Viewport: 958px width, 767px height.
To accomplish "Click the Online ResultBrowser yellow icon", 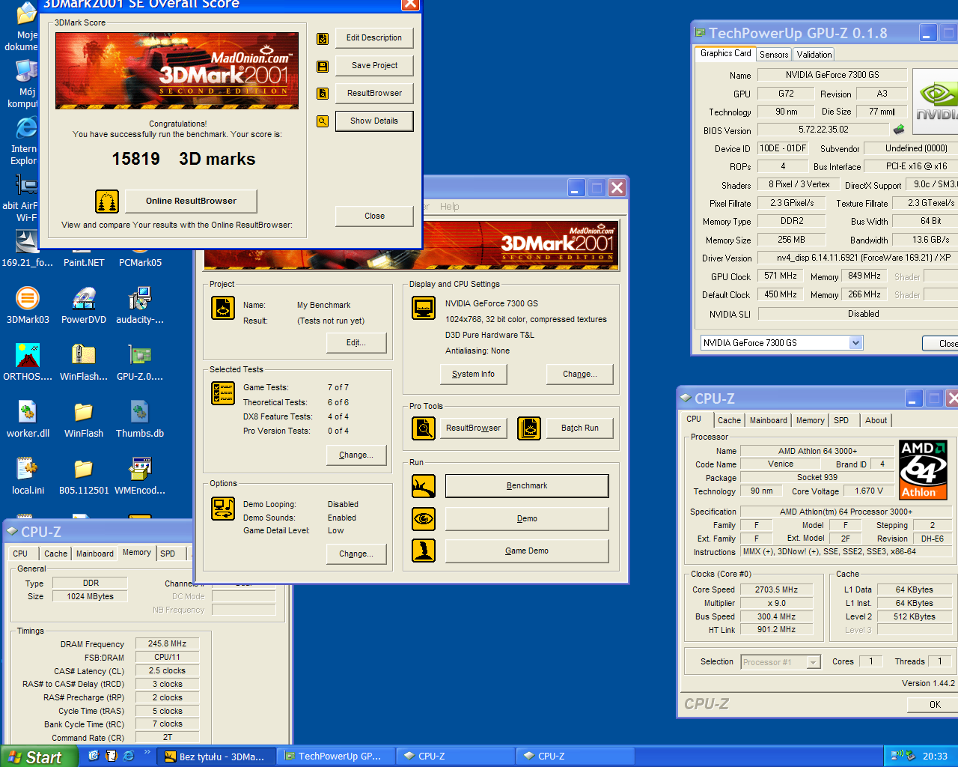I will tap(107, 201).
